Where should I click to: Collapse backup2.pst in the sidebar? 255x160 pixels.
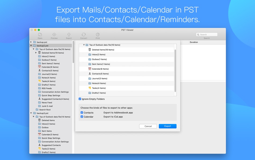[x=31, y=46]
